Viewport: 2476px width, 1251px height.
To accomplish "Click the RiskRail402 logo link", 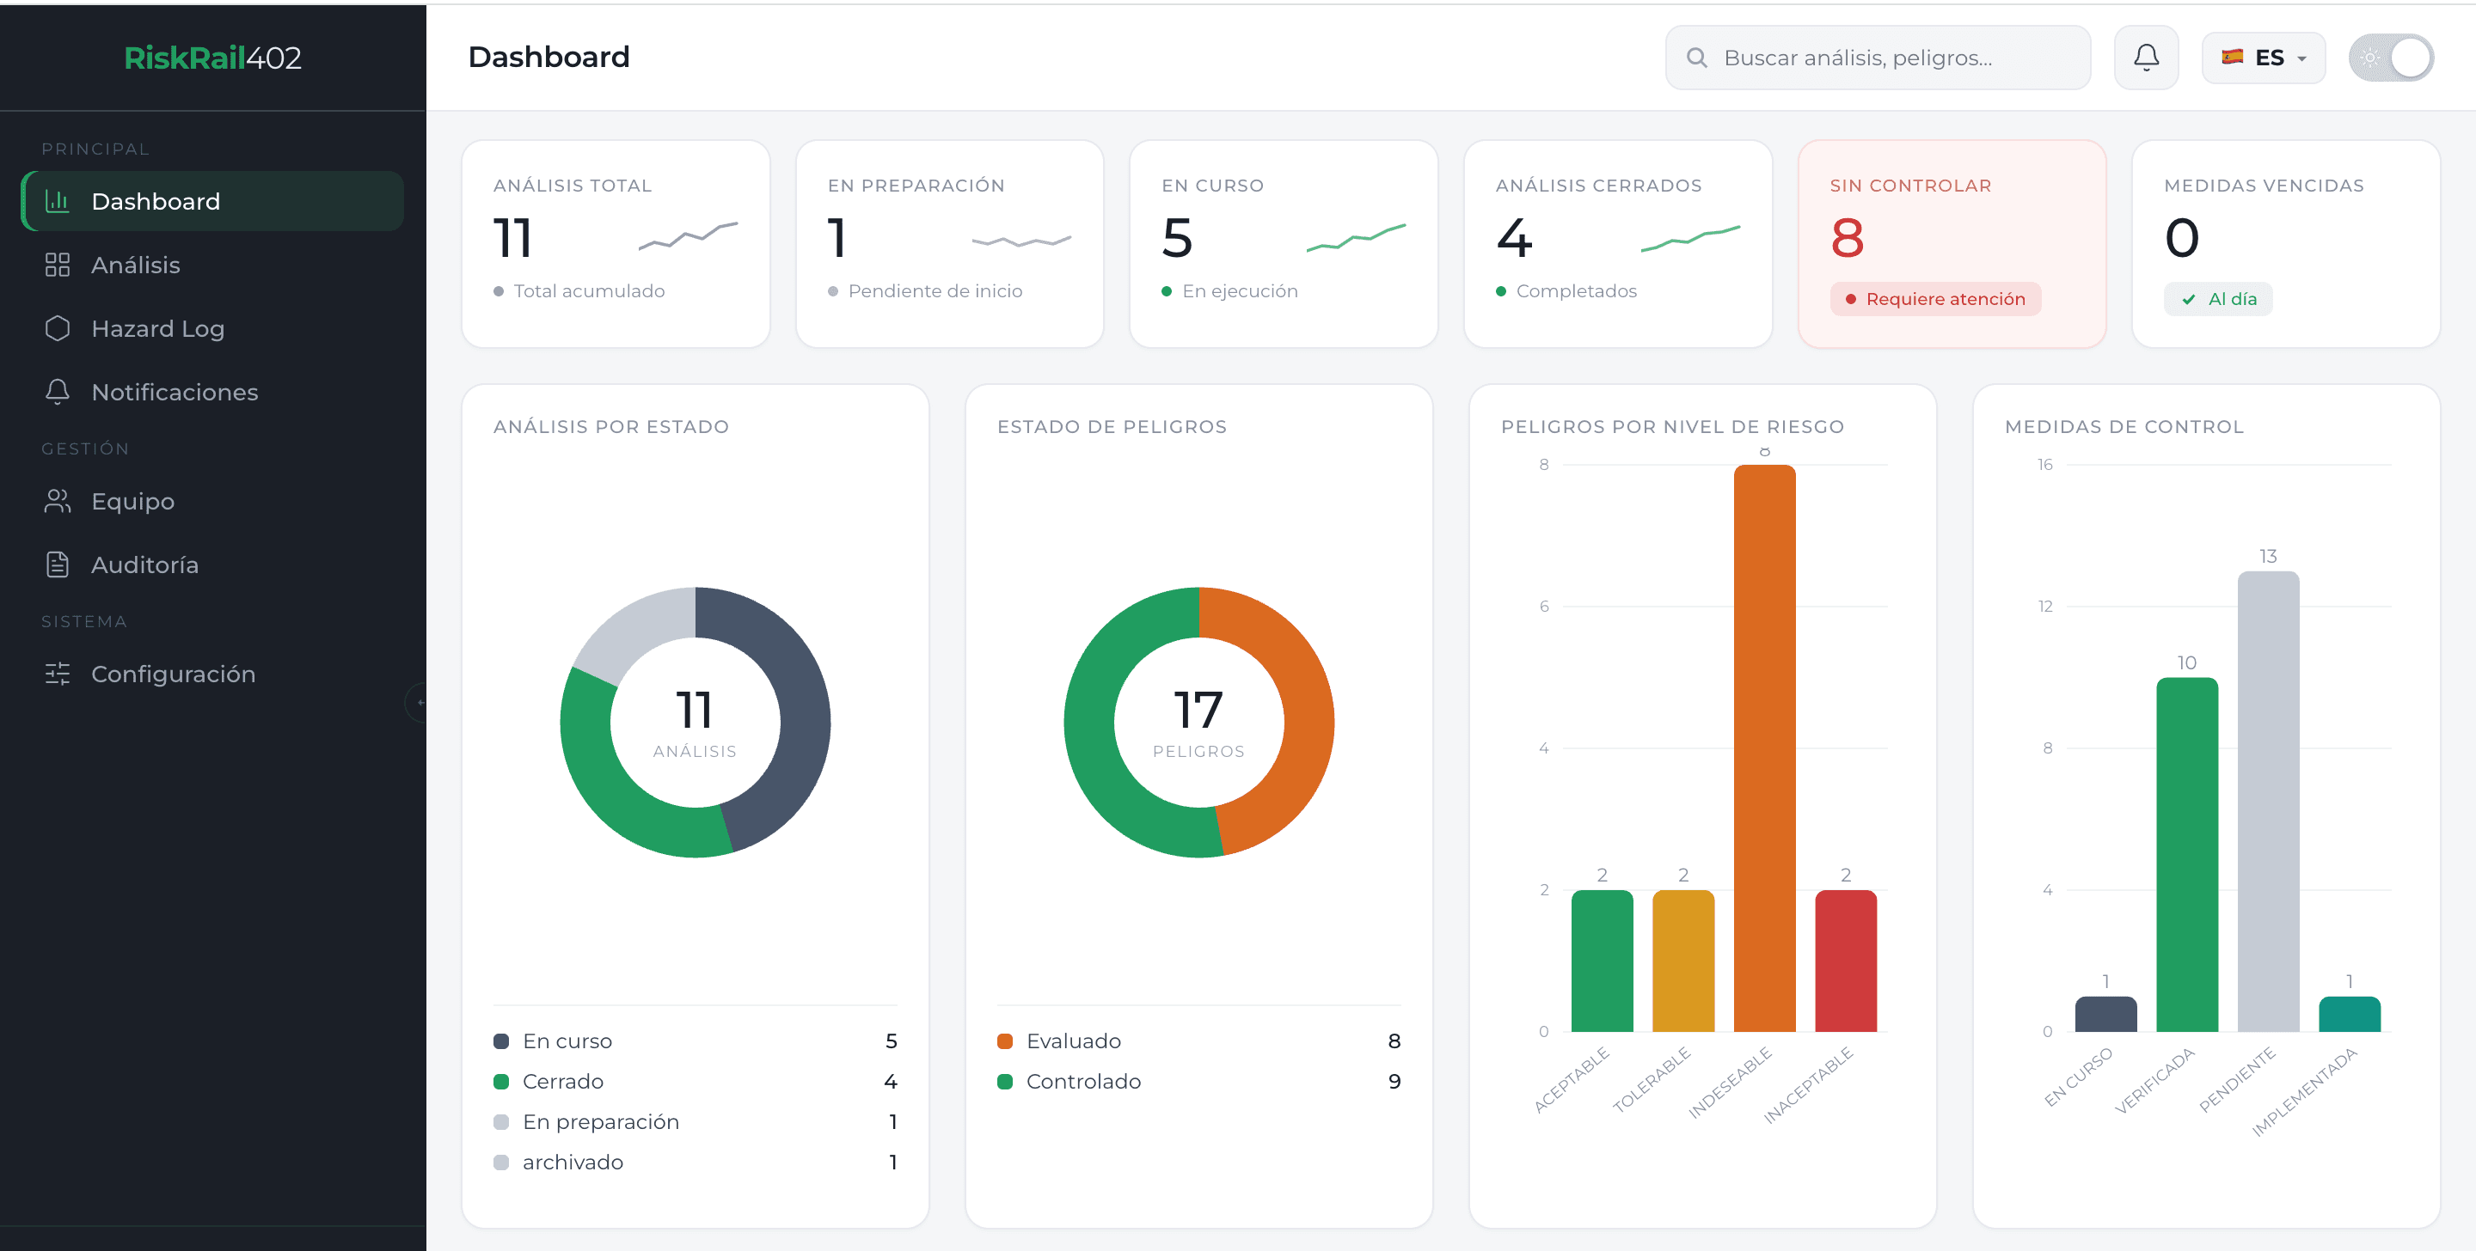I will coord(212,58).
